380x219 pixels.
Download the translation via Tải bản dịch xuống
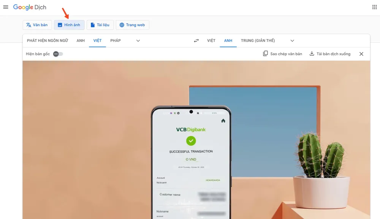(x=329, y=54)
